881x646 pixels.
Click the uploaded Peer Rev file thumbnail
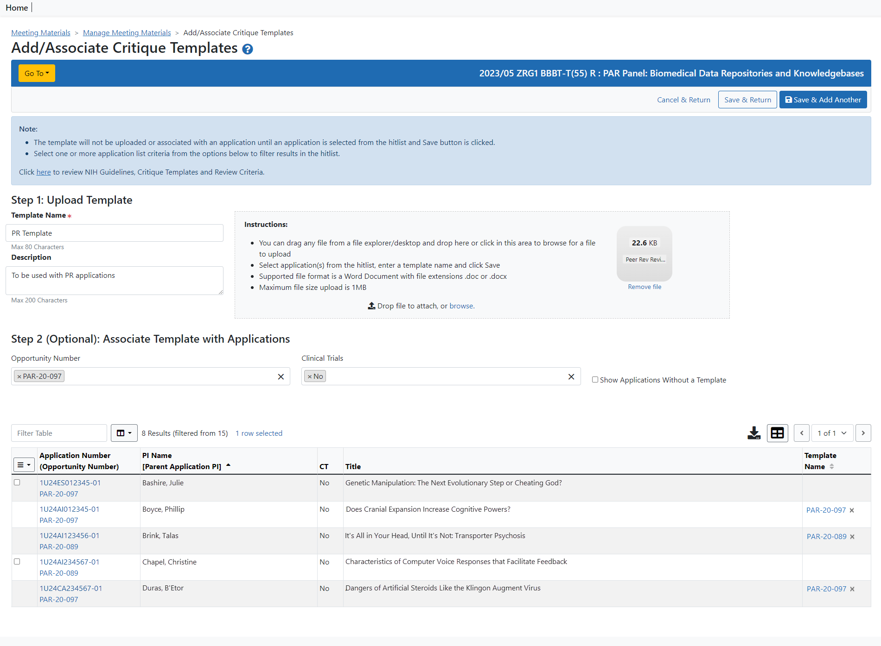click(x=645, y=253)
